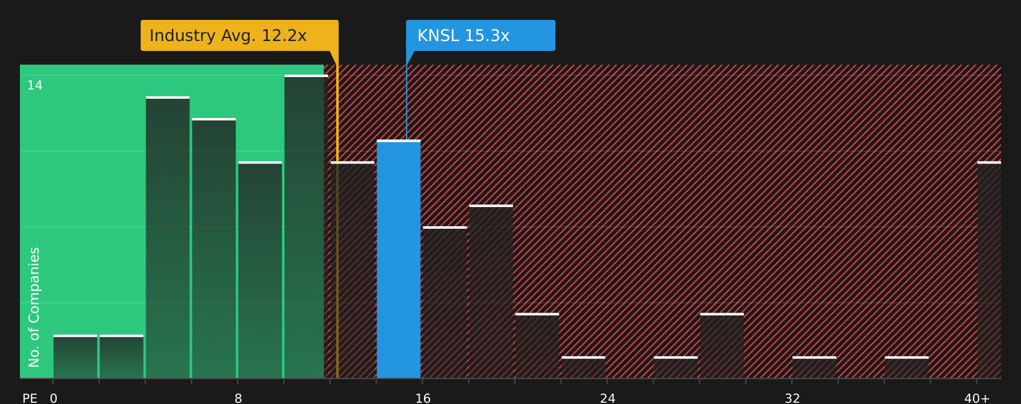
Task: Click the short bar at PE 32-34
Action: (x=814, y=367)
